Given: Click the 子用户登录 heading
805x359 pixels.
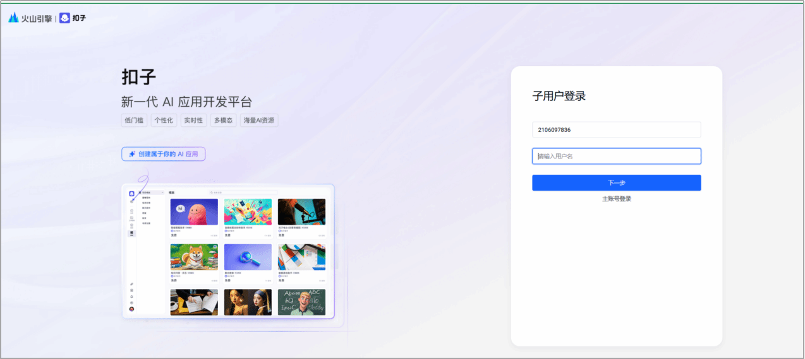Looking at the screenshot, I should click(559, 97).
